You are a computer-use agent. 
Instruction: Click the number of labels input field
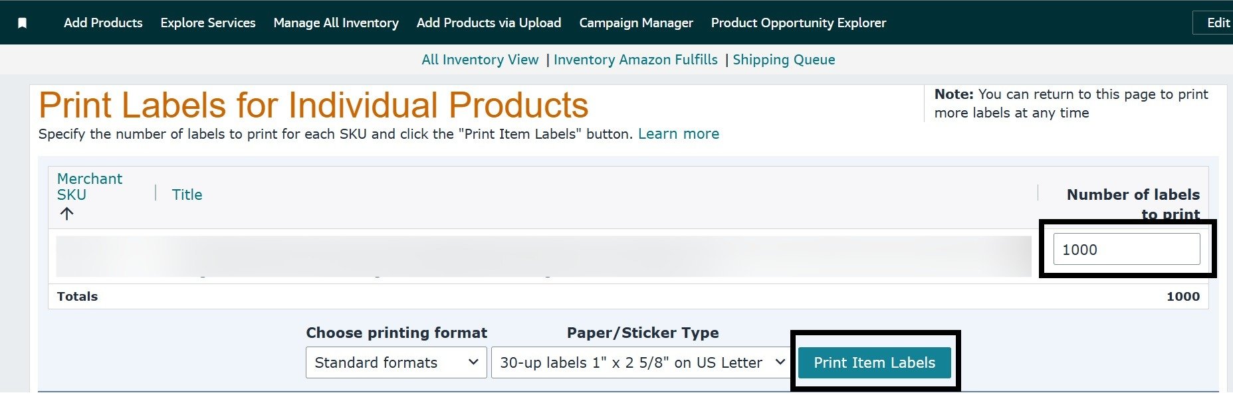click(1126, 250)
